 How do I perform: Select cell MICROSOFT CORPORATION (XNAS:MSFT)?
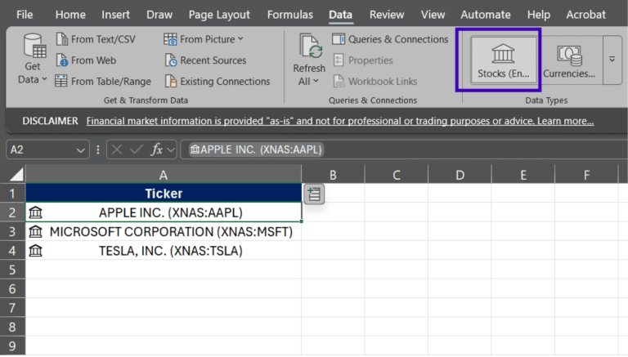coord(164,231)
